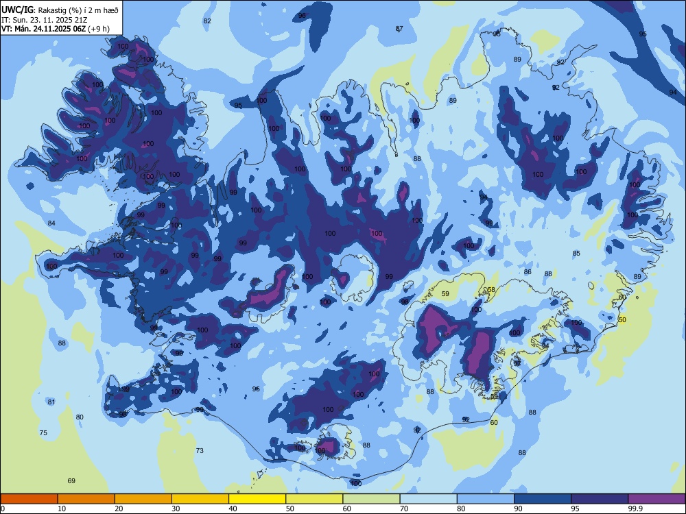
Task: Click the humidity value '86' on the map
Action: pyautogui.click(x=528, y=272)
